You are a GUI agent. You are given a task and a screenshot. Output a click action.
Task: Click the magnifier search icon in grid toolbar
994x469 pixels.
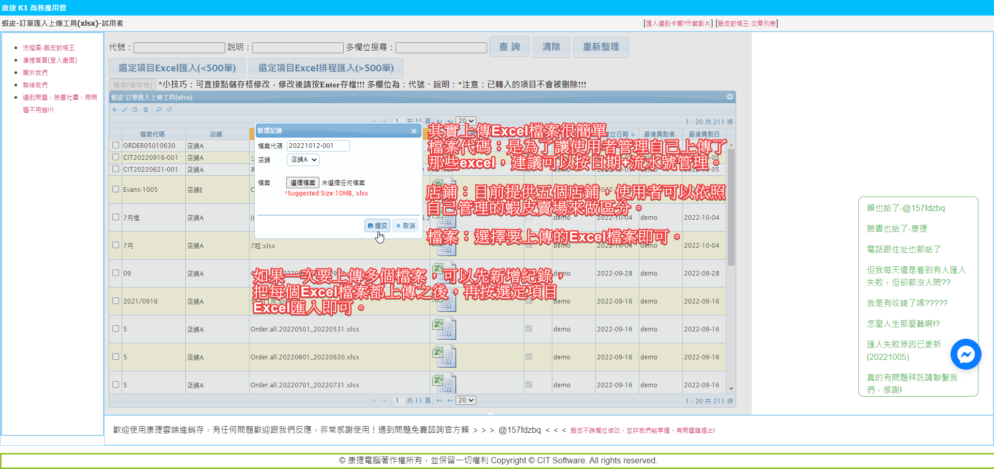click(159, 110)
